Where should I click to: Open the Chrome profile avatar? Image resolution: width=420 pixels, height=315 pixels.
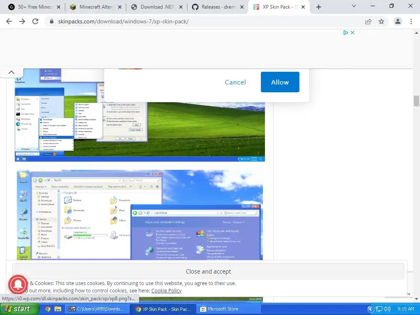click(x=398, y=21)
